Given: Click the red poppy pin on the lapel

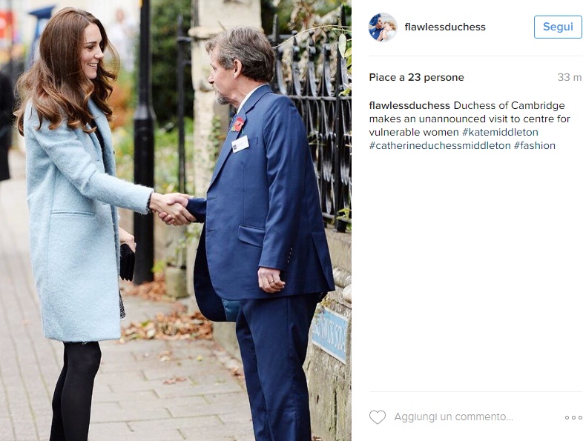Looking at the screenshot, I should tap(237, 125).
